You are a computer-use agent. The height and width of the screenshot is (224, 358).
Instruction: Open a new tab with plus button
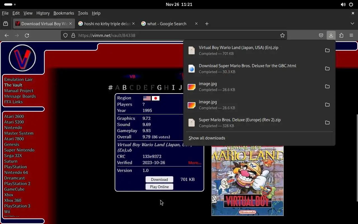[207, 24]
